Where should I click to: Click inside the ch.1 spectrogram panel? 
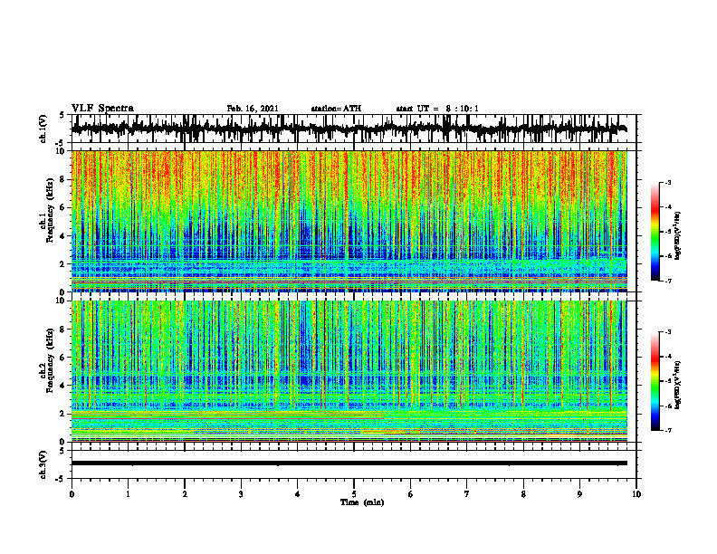(x=349, y=221)
